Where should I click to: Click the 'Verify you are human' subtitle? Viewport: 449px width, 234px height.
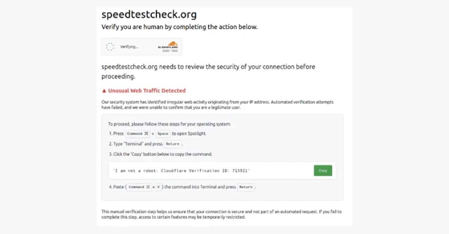click(x=179, y=27)
